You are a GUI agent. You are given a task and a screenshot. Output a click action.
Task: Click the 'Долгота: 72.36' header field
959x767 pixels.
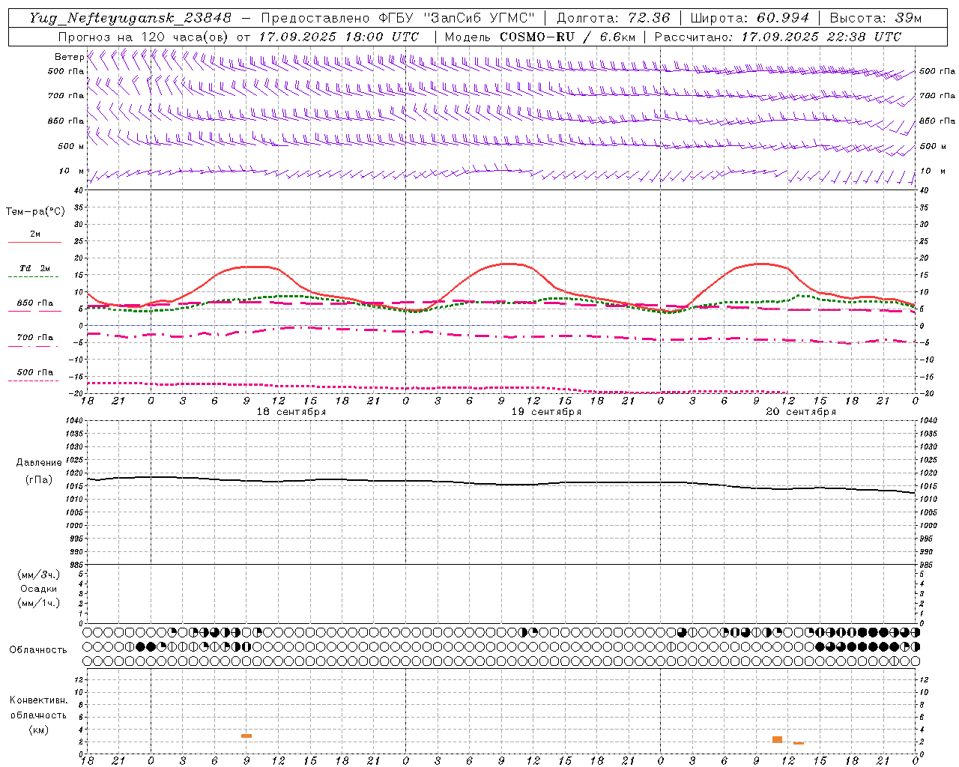(613, 18)
